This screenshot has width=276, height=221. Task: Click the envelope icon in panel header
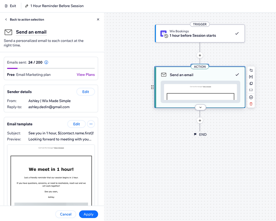click(x=8, y=32)
